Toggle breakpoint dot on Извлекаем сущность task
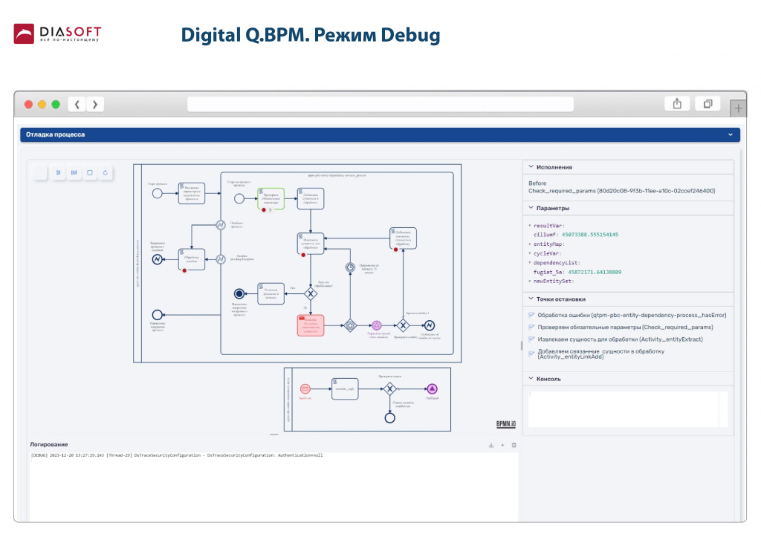Image resolution: width=761 pixels, height=537 pixels. [303, 255]
